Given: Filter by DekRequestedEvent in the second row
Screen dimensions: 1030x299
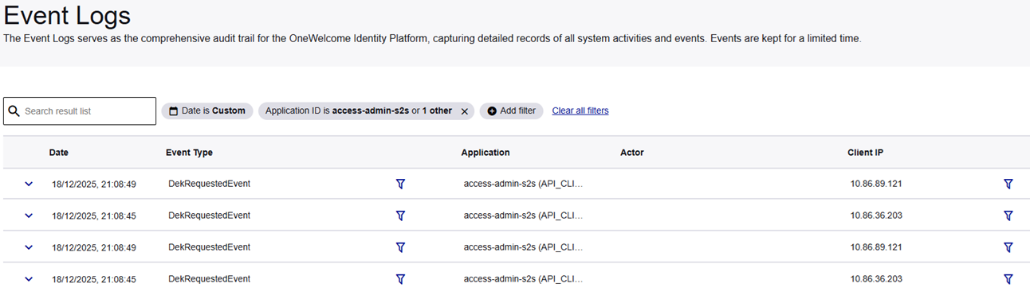Looking at the screenshot, I should click(x=400, y=216).
